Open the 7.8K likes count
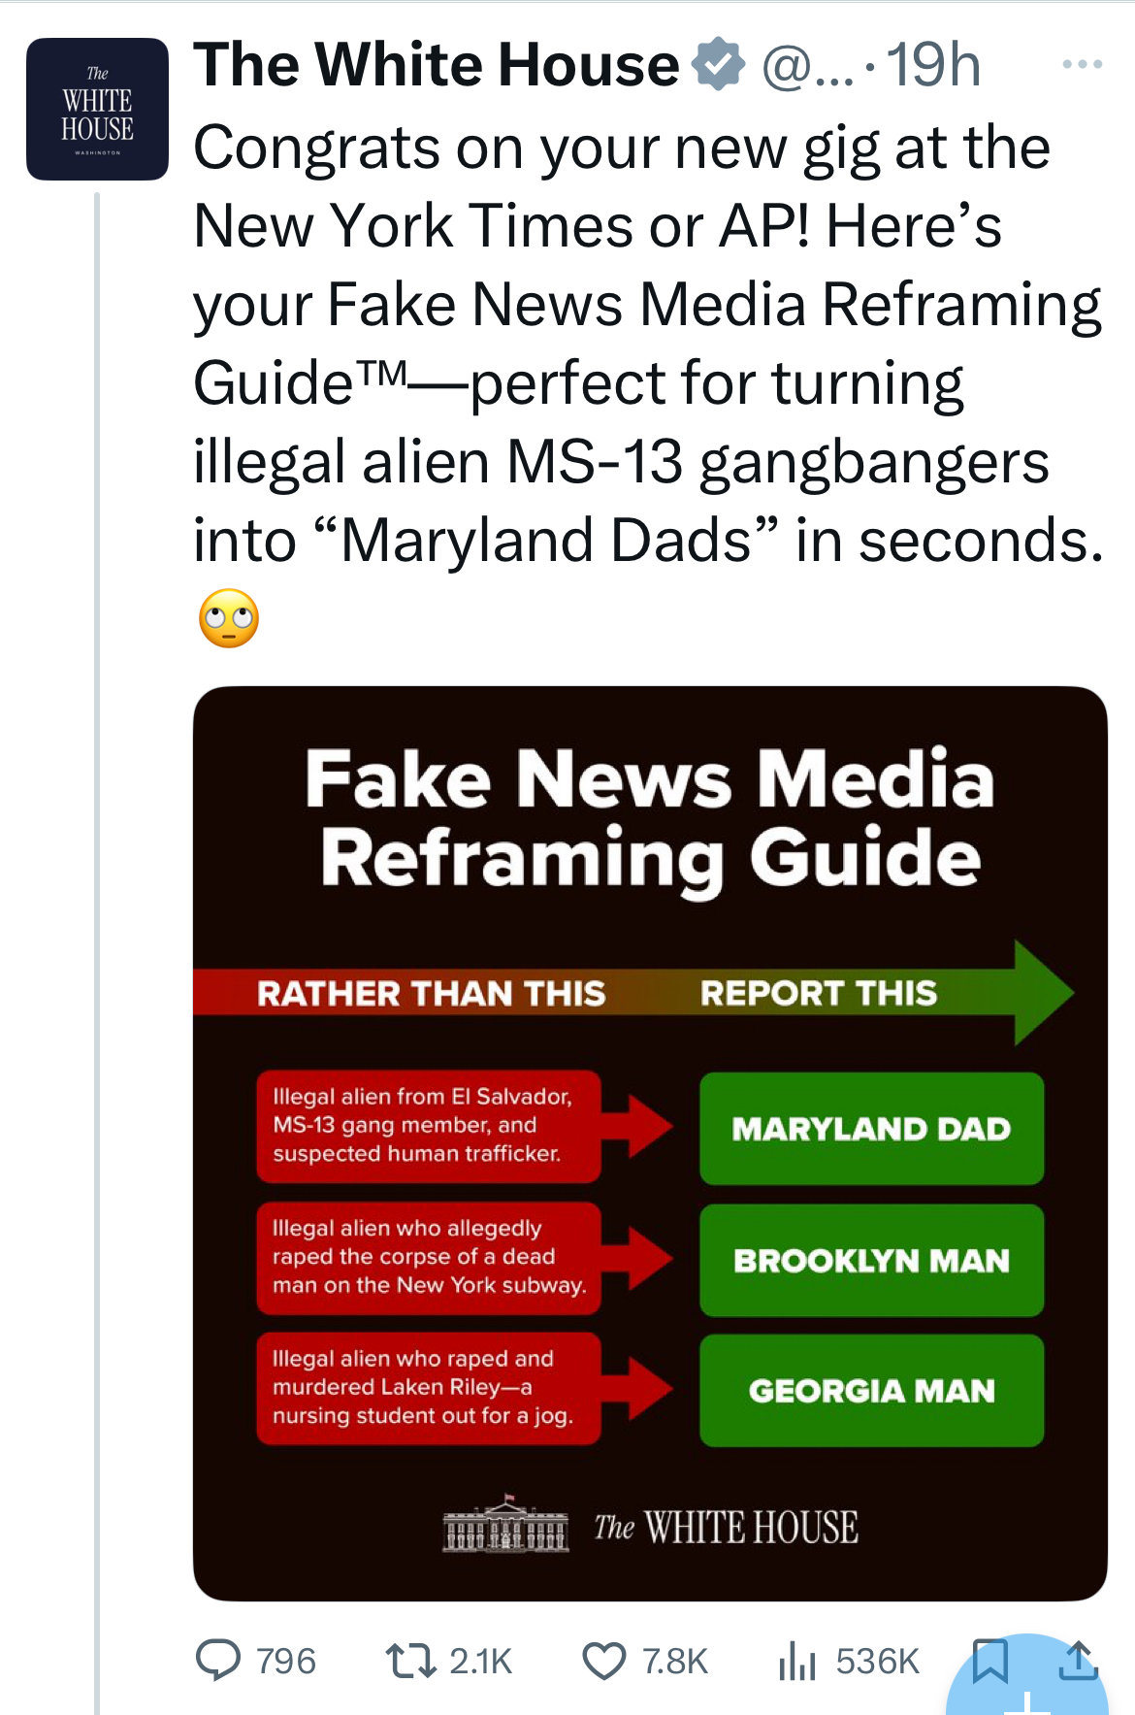 pos(673,1662)
